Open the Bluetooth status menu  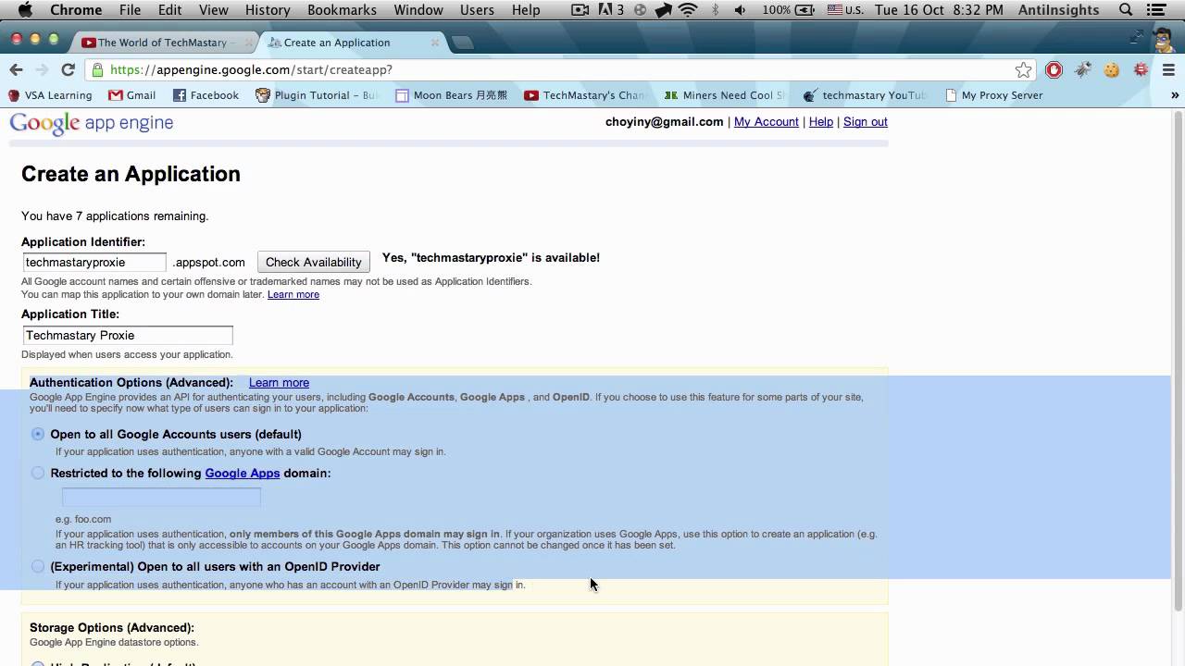715,10
